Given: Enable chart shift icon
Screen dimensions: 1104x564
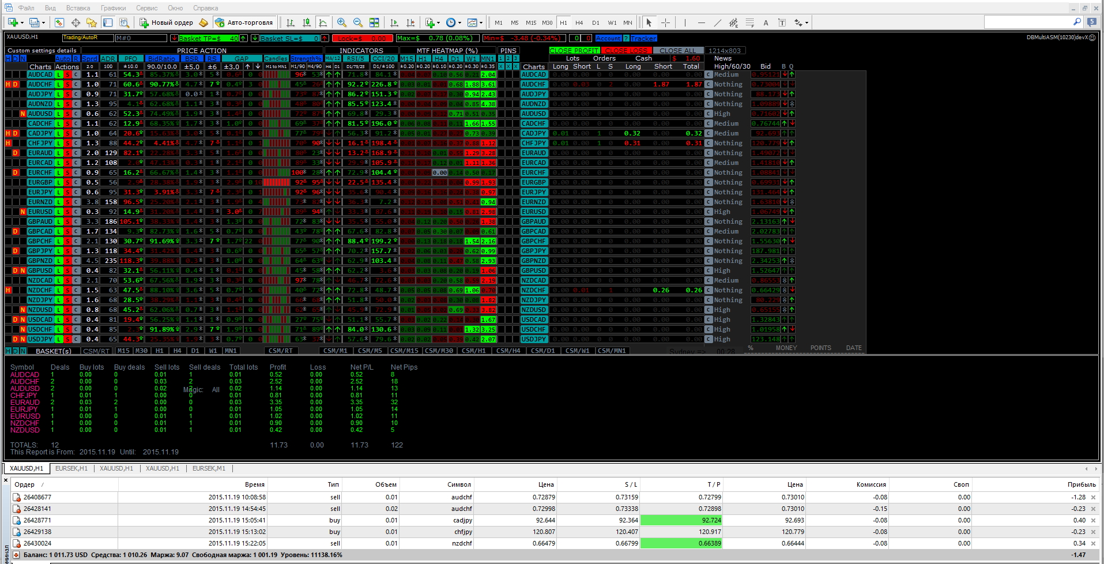Looking at the screenshot, I should (410, 22).
